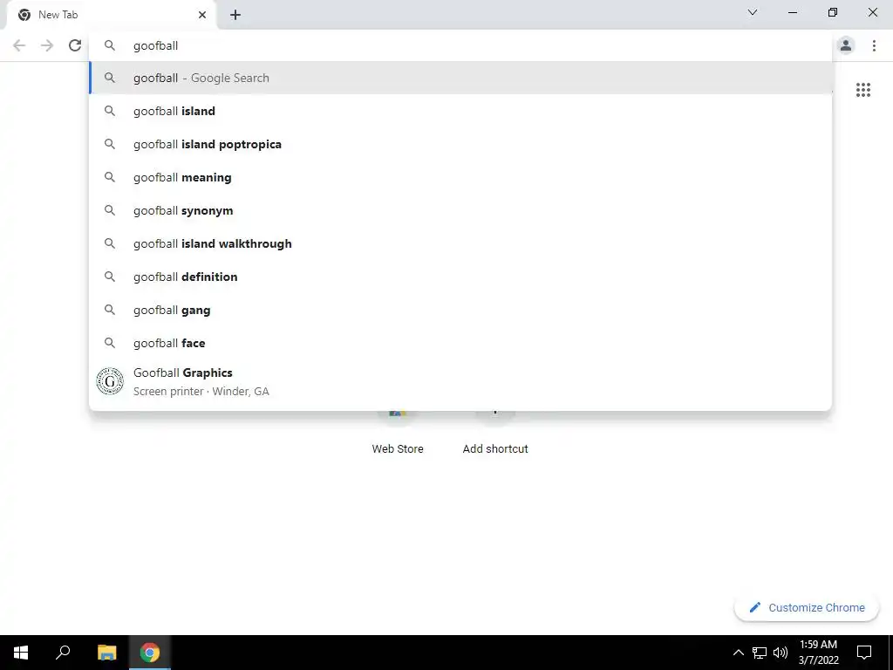Click search icon beside 'goofball synonym'
Viewport: 893px width, 670px height.
(110, 210)
